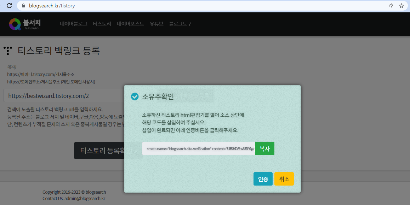The width and height of the screenshot is (410, 205).
Task: Click the checkmark icon next to 소유주확인
Action: 135,96
